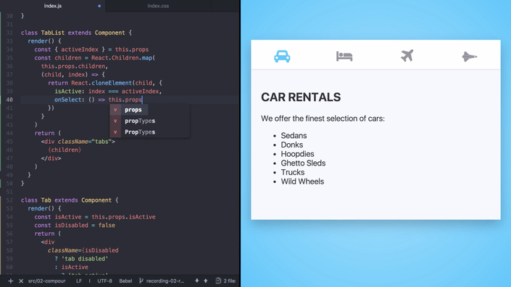Switch to the index.css tab

pos(158,6)
